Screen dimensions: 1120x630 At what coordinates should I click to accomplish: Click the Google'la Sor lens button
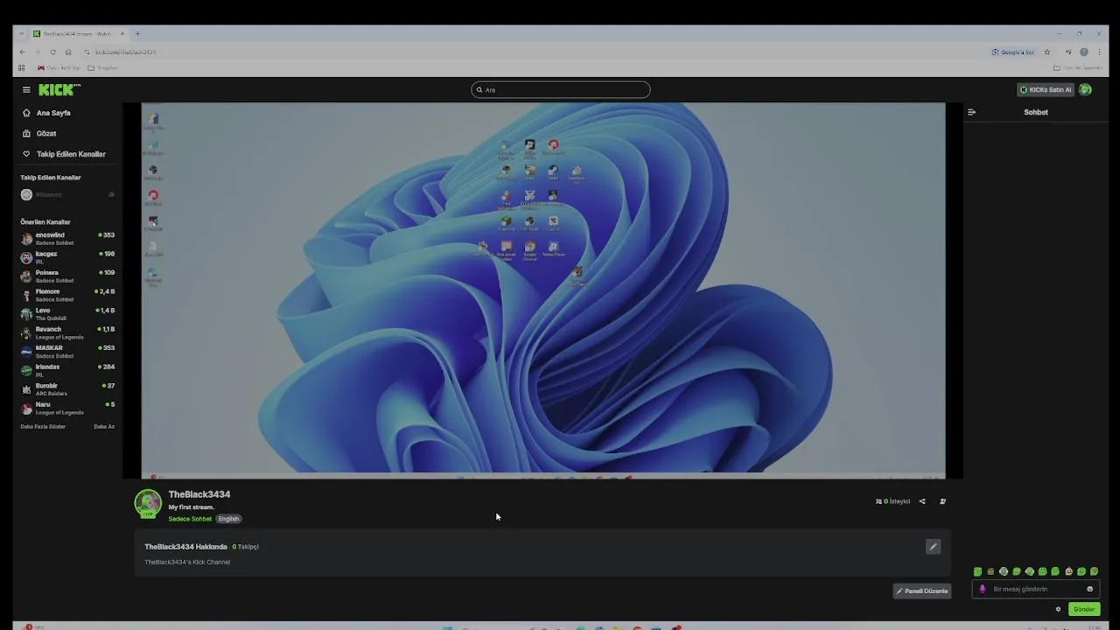coord(1013,52)
